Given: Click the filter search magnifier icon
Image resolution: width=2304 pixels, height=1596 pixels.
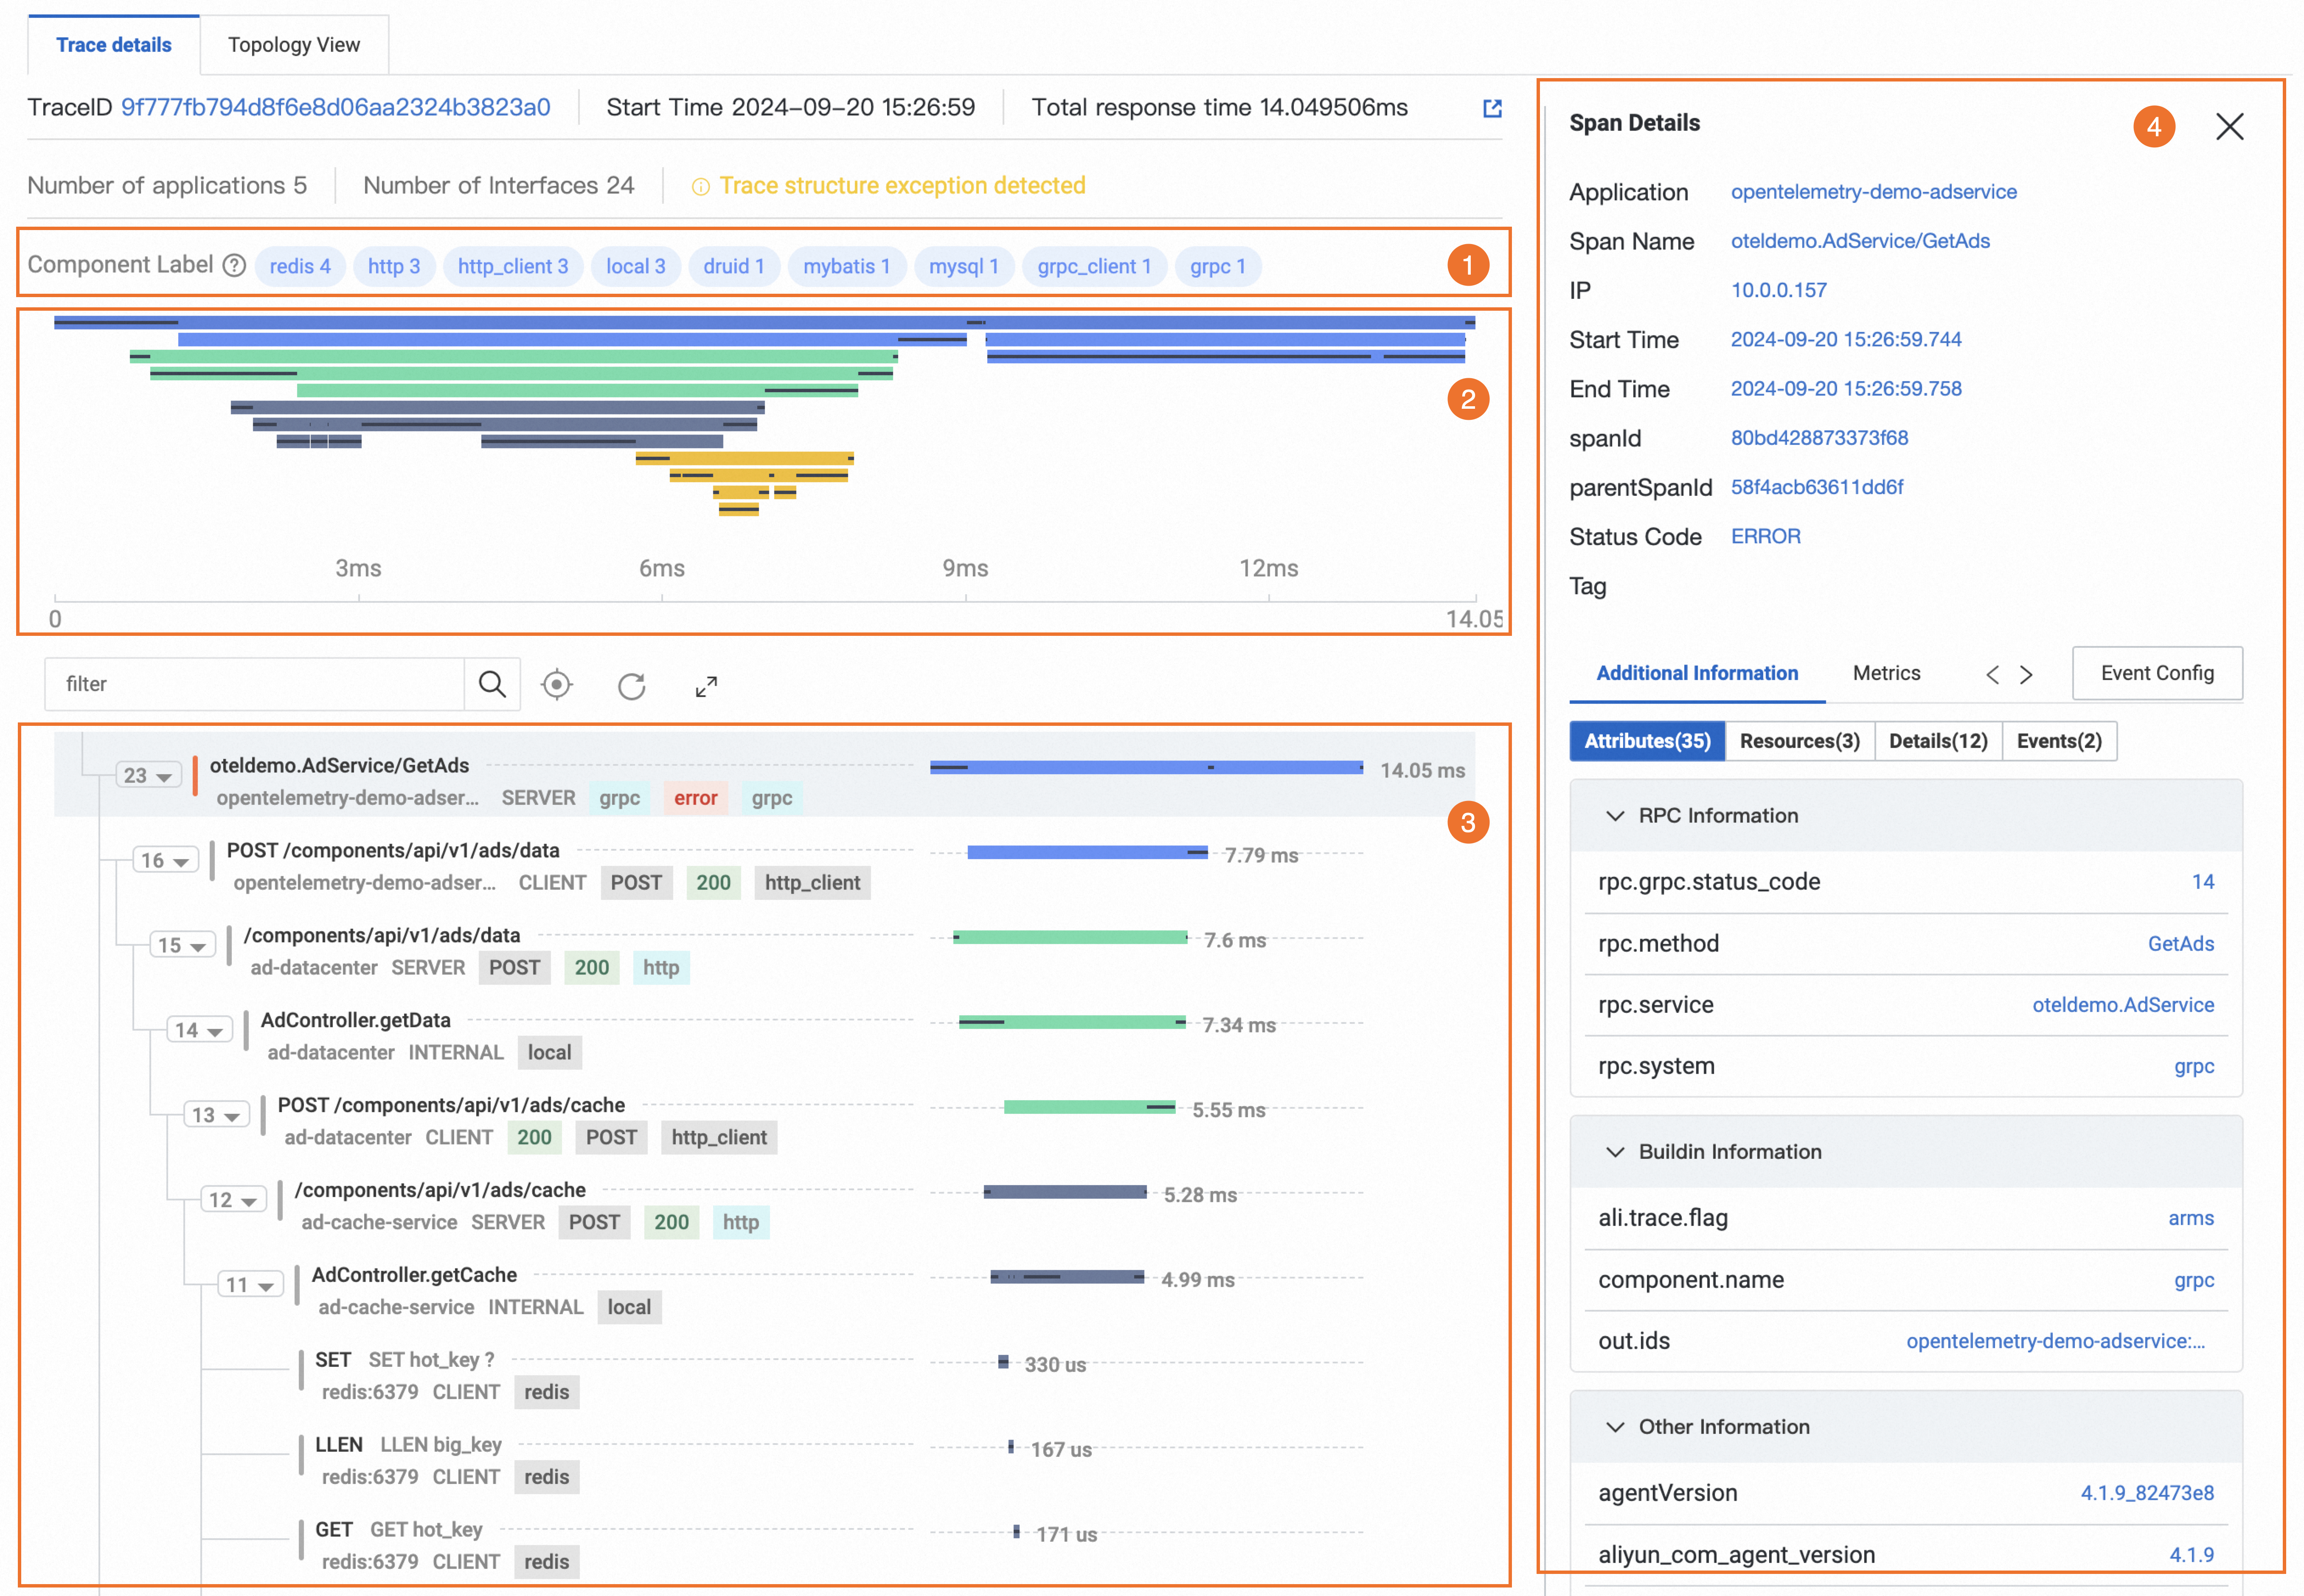Looking at the screenshot, I should tap(492, 684).
